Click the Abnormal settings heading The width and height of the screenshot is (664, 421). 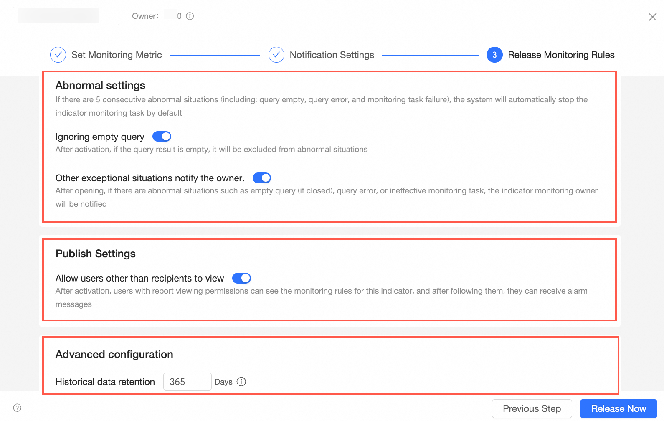coord(100,85)
